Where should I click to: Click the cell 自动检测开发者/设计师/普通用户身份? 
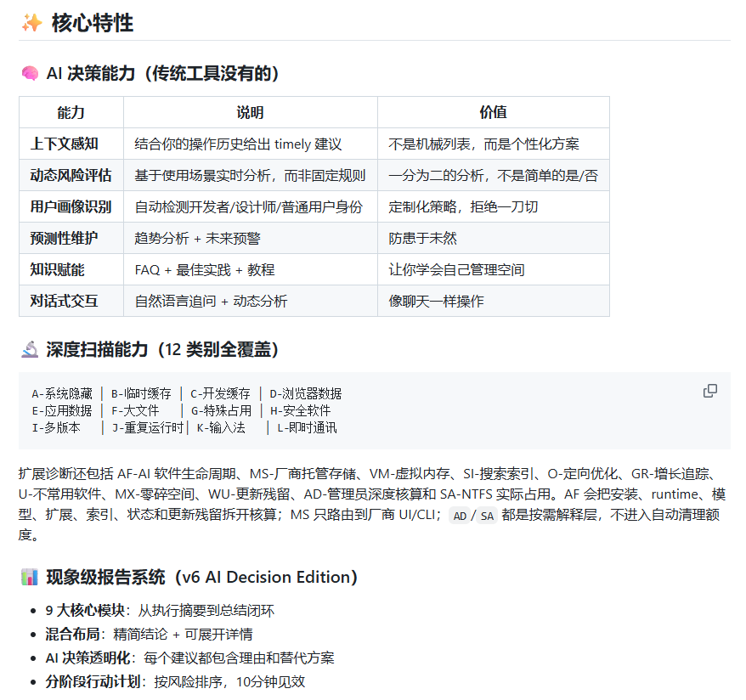251,206
